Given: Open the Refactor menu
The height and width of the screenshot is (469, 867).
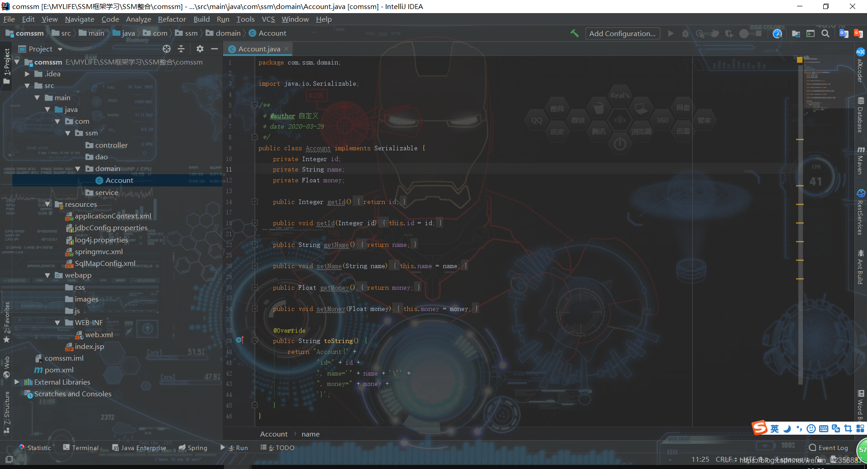Looking at the screenshot, I should coord(172,19).
